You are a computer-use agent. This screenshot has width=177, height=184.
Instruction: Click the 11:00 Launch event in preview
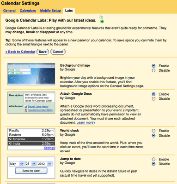[19, 73]
